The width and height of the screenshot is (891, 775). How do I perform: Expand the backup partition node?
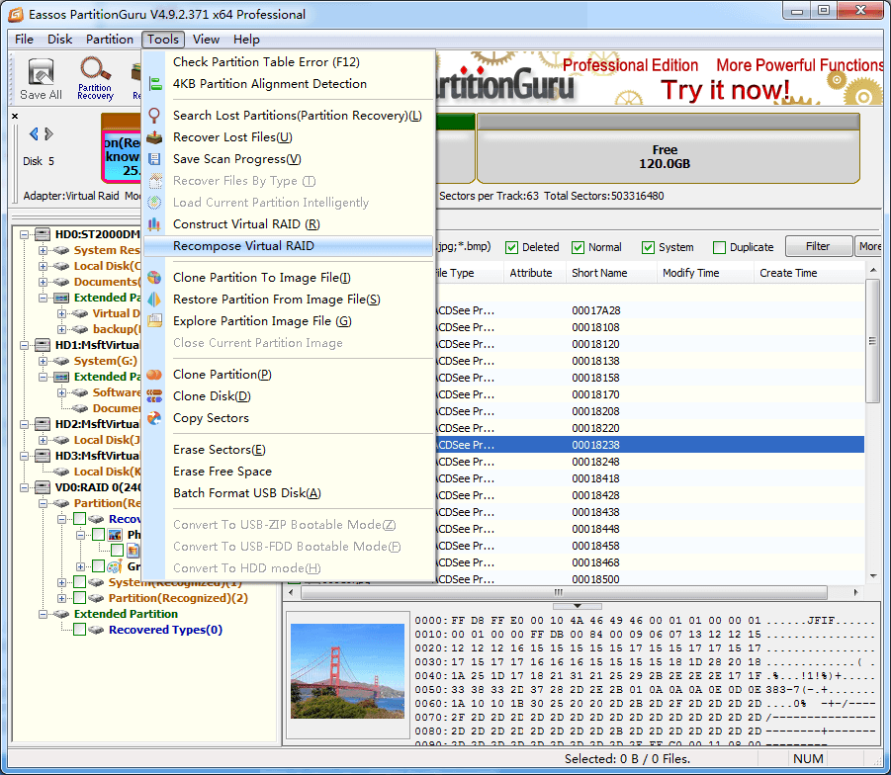[x=61, y=329]
